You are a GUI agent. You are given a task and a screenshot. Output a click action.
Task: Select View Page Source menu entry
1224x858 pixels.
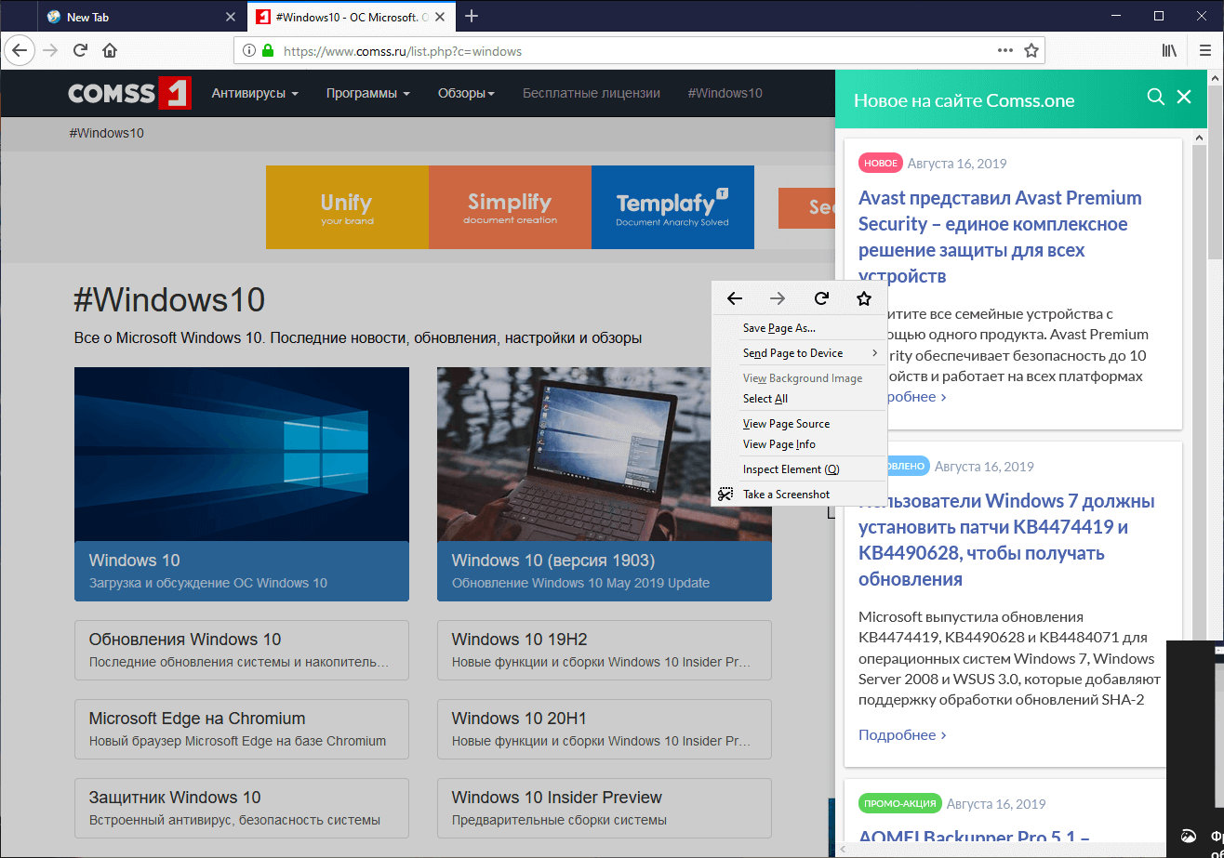[786, 424]
